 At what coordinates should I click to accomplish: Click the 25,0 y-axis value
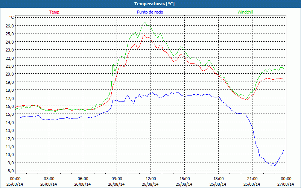pos(10,34)
